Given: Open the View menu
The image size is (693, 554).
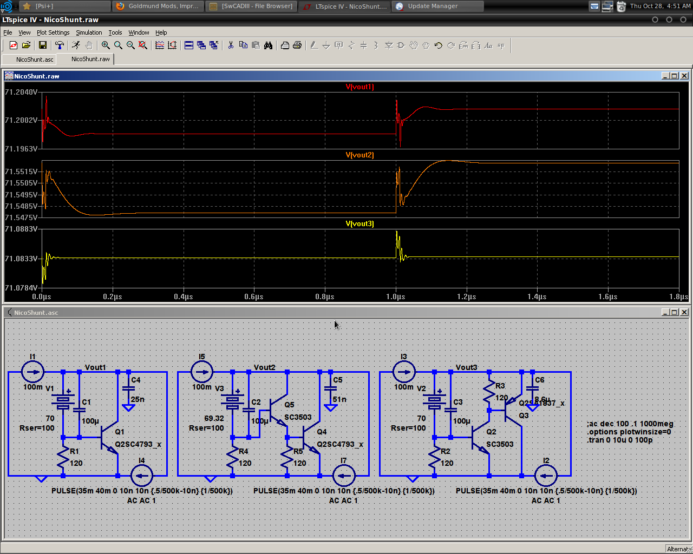Looking at the screenshot, I should tap(24, 32).
